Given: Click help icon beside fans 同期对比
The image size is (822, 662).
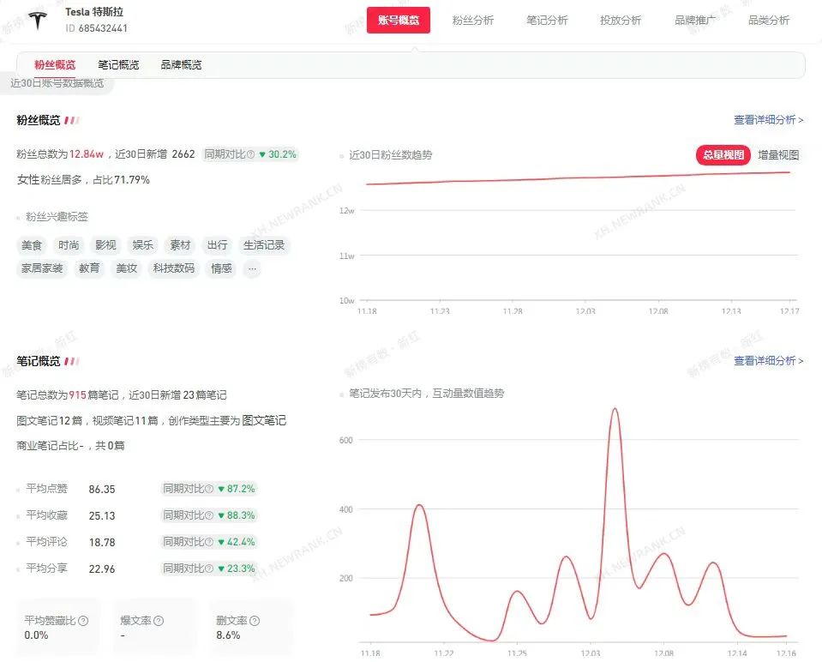Looking at the screenshot, I should pyautogui.click(x=250, y=155).
